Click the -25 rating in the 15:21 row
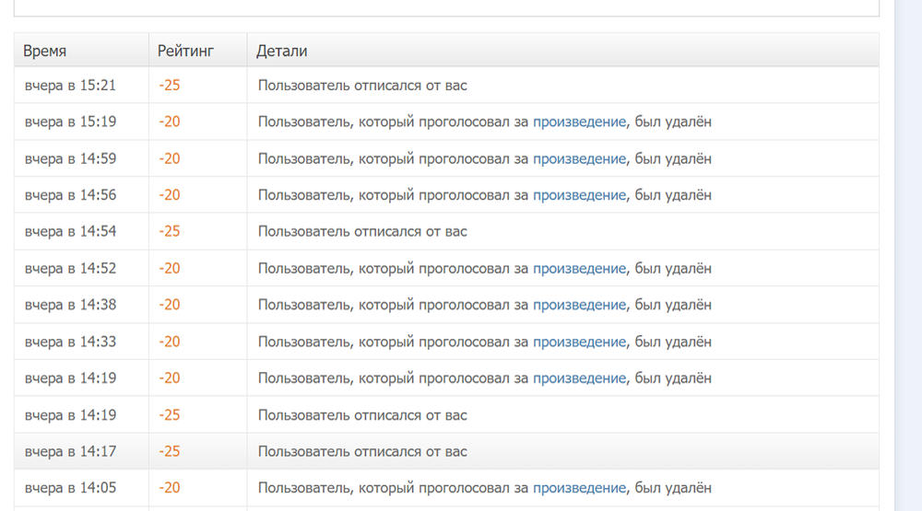The height and width of the screenshot is (511, 922). tap(170, 86)
